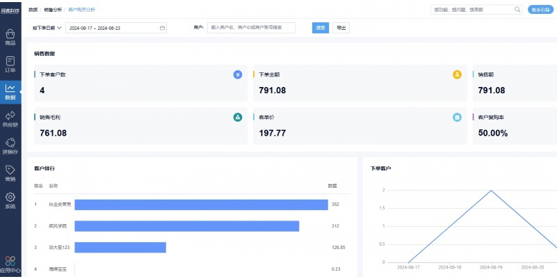Screen dimensions: 557x279
Task: Click the chart x-axis label 2024-08-19
Action: point(491,267)
